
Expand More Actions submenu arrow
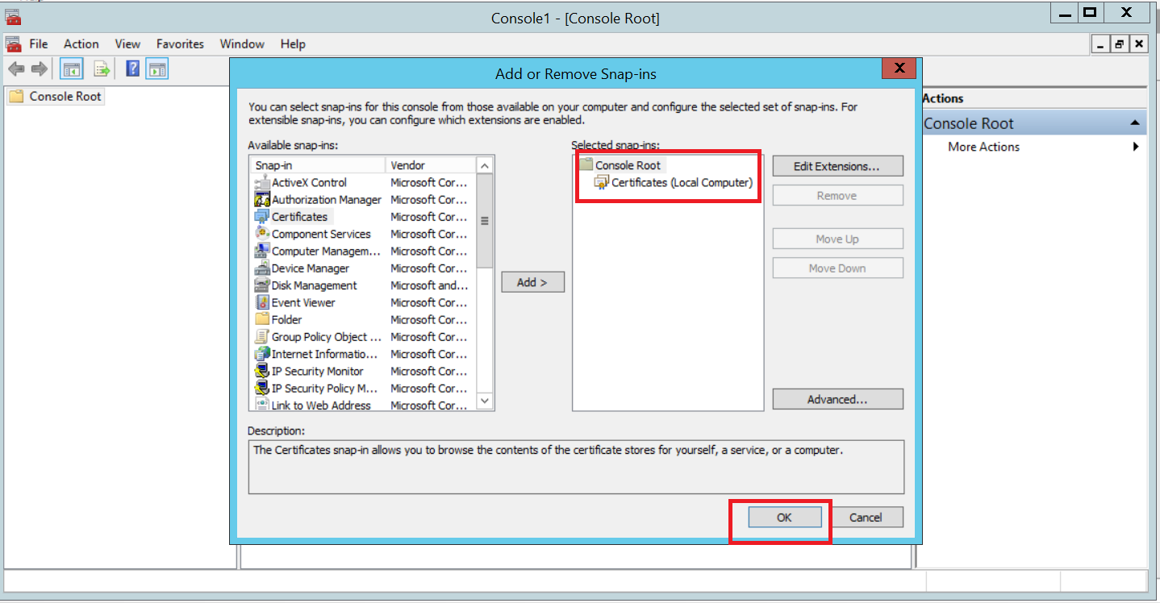point(1136,147)
